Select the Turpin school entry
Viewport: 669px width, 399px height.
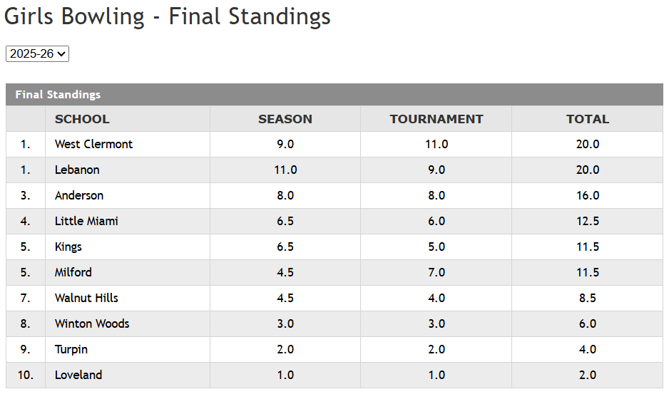click(71, 349)
